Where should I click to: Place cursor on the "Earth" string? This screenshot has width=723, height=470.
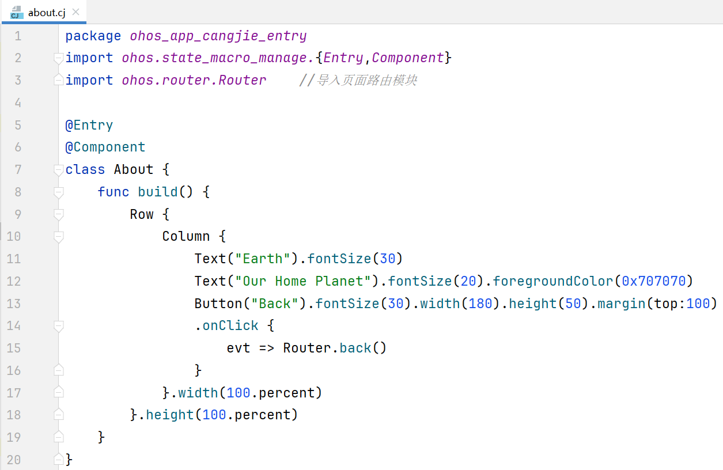pos(263,259)
